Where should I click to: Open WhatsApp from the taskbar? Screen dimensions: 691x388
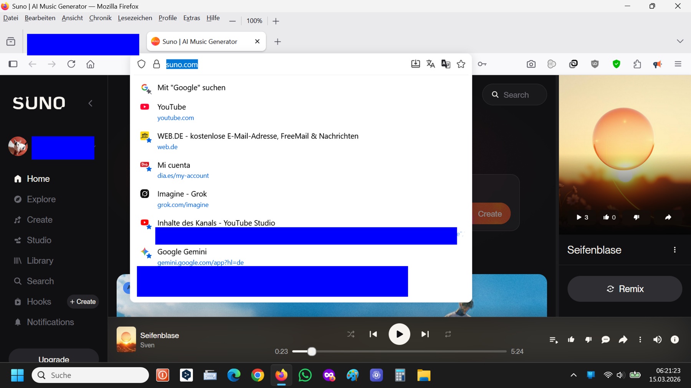305,375
